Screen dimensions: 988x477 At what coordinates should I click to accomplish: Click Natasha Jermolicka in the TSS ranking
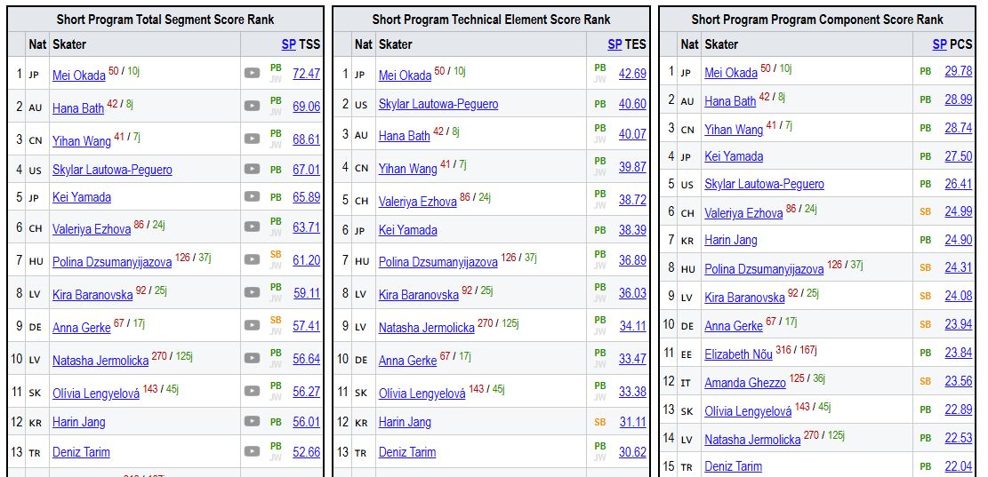[100, 361]
